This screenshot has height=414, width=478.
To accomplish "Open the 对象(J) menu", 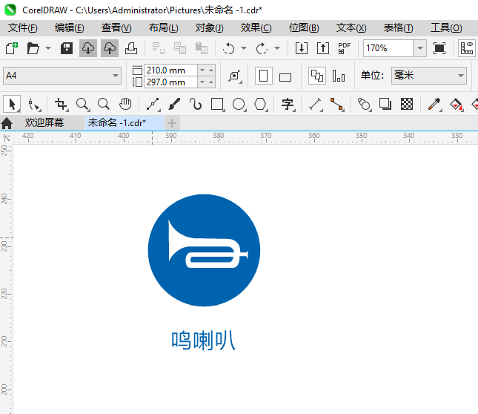I will 210,28.
